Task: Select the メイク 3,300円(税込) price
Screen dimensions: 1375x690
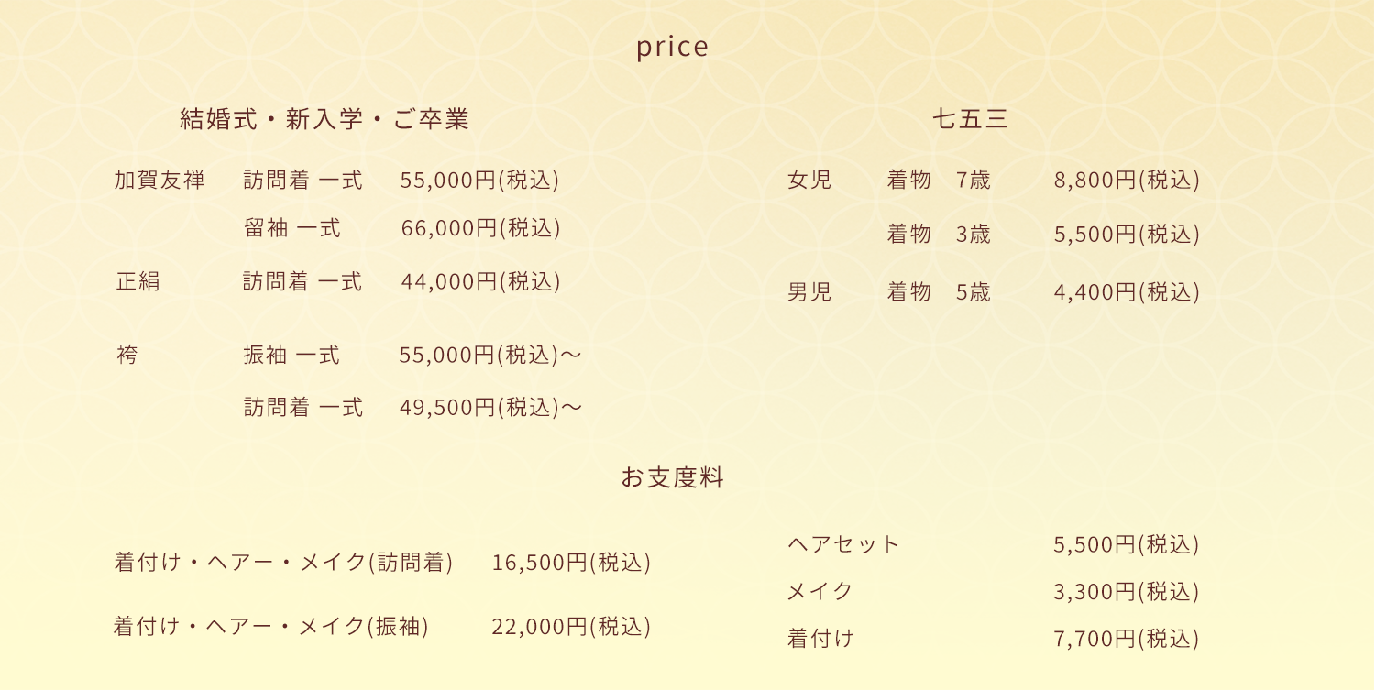Action: point(1127,592)
